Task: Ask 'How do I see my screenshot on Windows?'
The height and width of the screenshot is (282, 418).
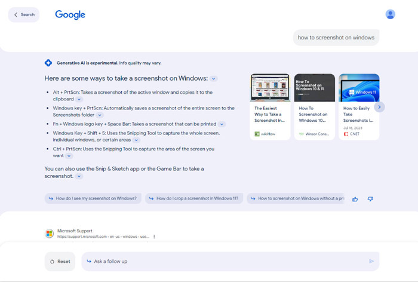Action: pyautogui.click(x=93, y=198)
